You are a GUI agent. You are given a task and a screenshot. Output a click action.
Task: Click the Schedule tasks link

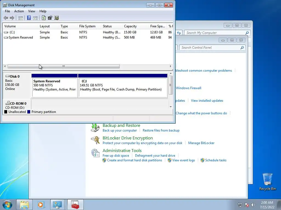216,160
